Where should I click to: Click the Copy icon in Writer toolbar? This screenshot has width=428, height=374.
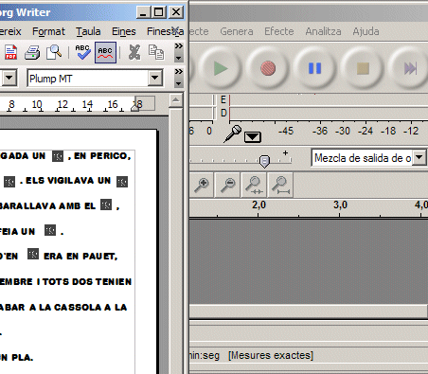[x=156, y=52]
